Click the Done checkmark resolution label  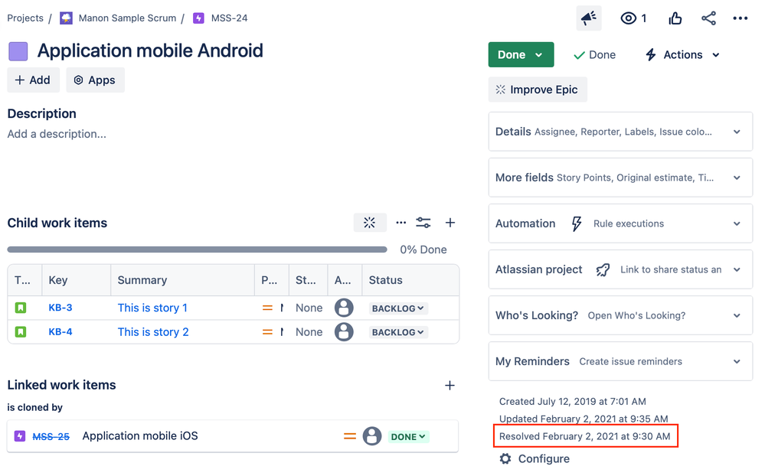pos(595,54)
